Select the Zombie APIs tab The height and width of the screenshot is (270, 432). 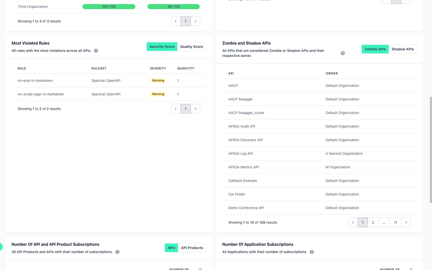pos(375,49)
